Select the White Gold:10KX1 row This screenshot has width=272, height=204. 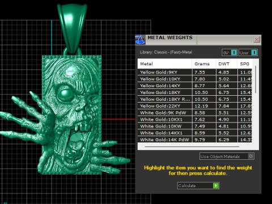click(195, 120)
